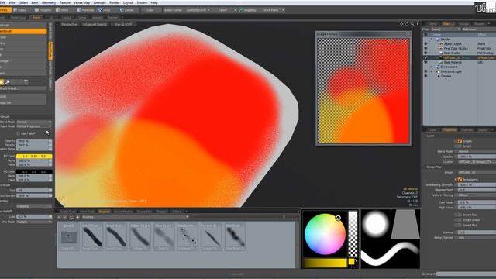Toggle visibility of Base Material layer

click(x=425, y=62)
